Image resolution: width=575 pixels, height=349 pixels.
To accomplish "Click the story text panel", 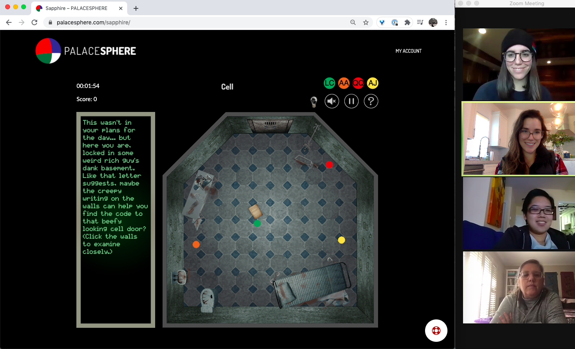I will (x=116, y=220).
